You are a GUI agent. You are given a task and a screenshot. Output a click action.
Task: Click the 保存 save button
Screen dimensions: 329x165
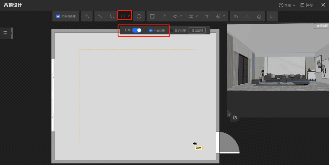(x=306, y=5)
